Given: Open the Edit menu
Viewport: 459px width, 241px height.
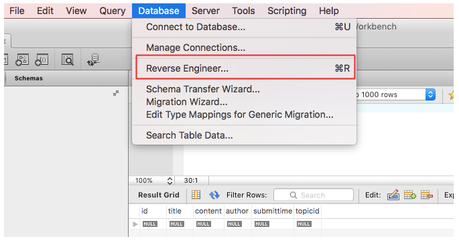Looking at the screenshot, I should [x=45, y=11].
